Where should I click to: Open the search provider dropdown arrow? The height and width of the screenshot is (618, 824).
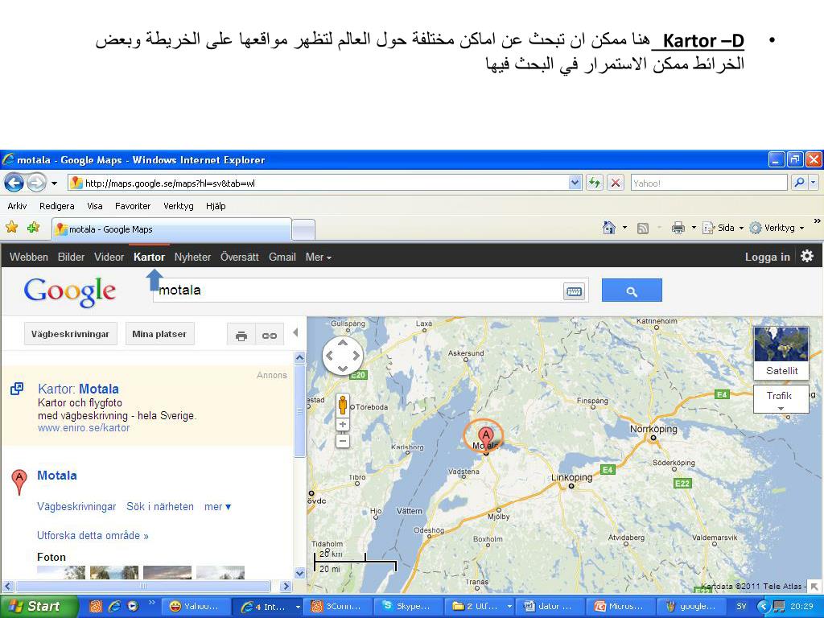click(814, 183)
